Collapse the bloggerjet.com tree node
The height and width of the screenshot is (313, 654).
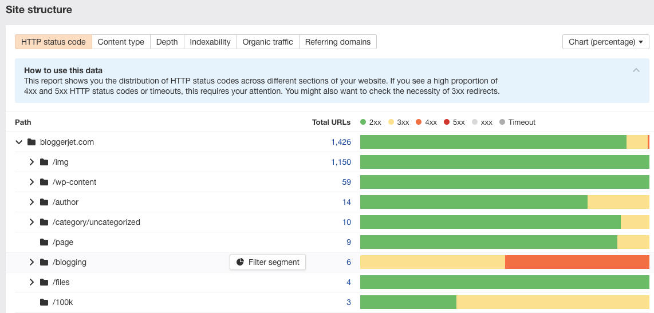click(19, 142)
